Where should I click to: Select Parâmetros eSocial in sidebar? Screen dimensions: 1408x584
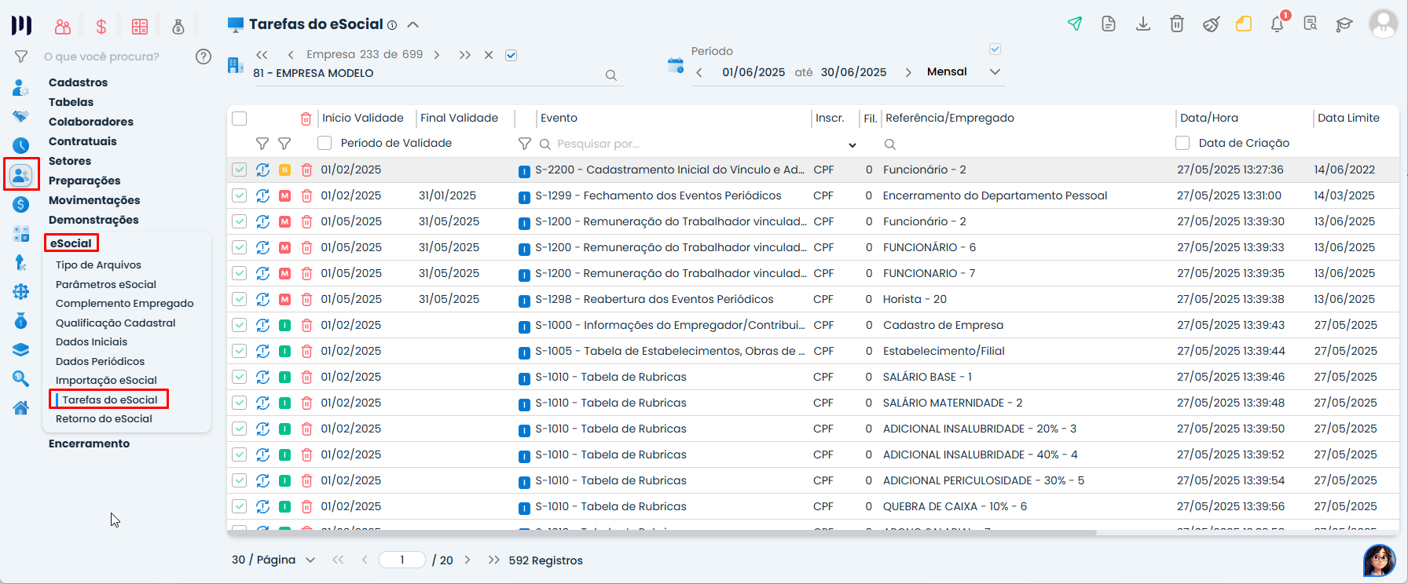[106, 284]
